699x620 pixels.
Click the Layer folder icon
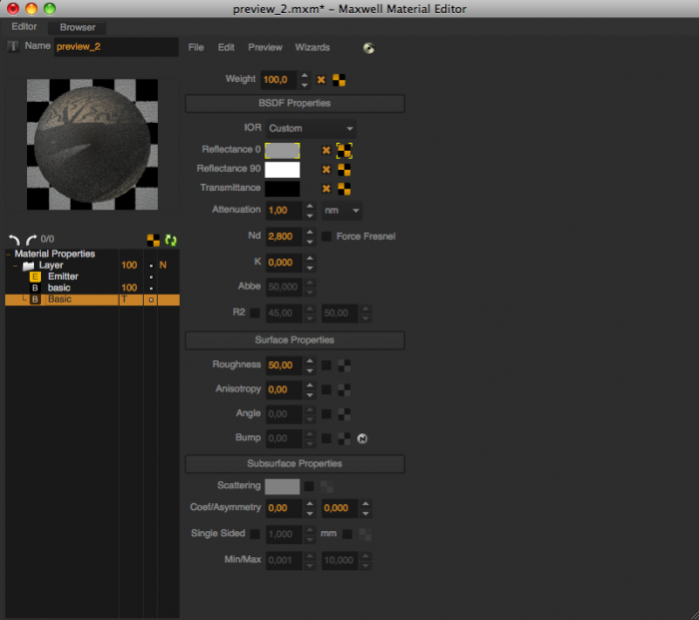pyautogui.click(x=29, y=266)
